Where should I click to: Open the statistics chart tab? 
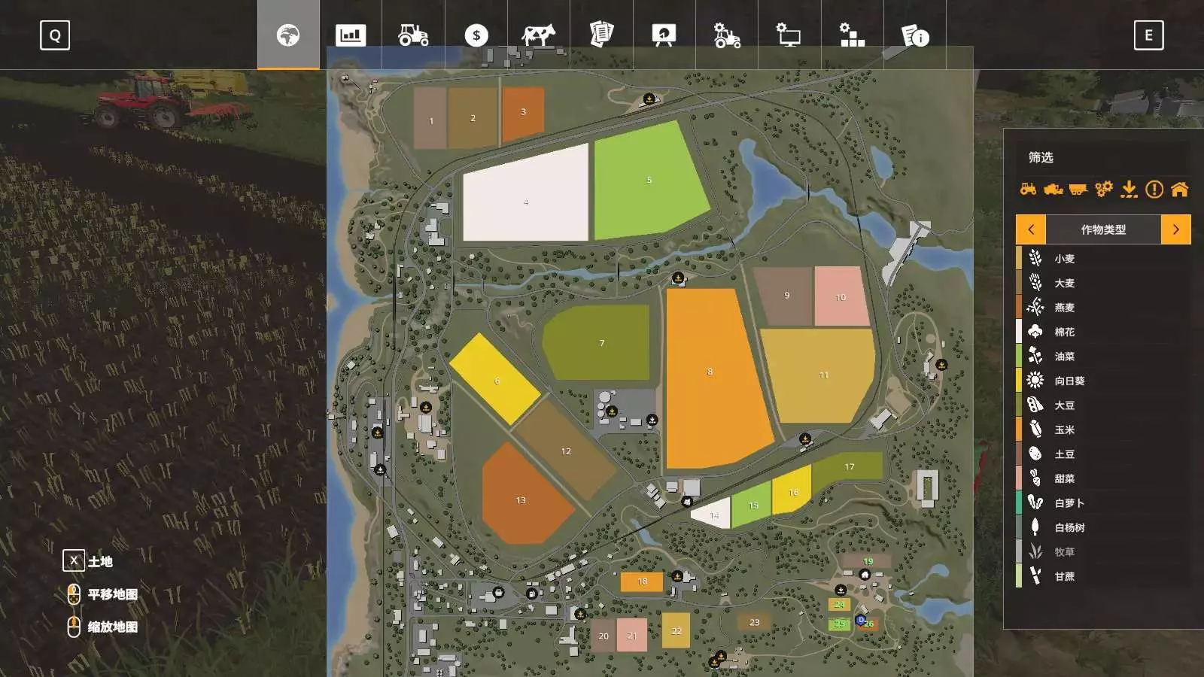[351, 35]
